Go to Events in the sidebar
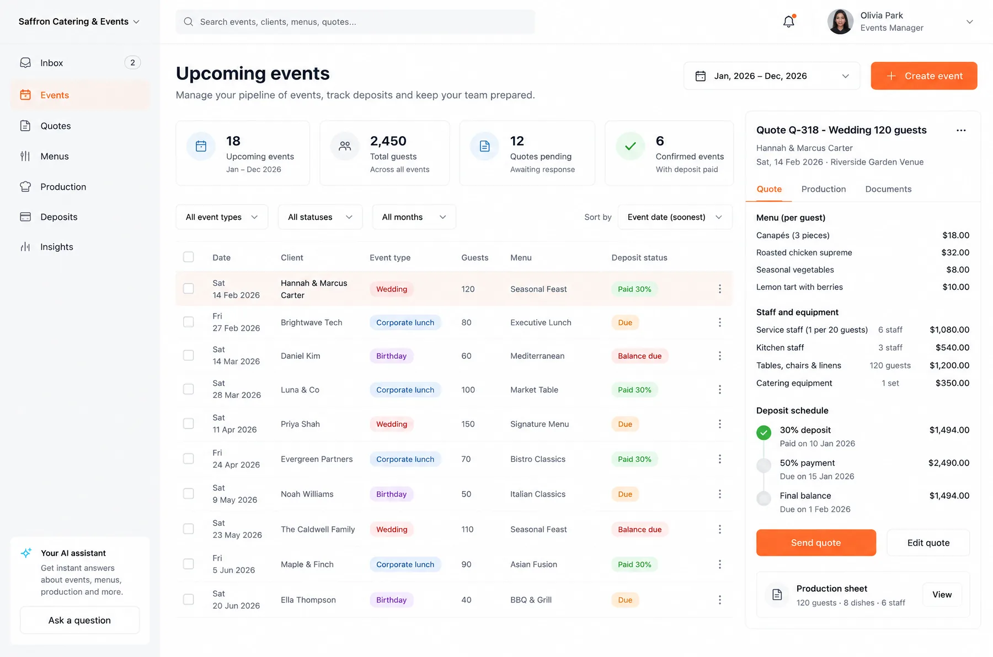This screenshot has width=993, height=657. coord(80,95)
